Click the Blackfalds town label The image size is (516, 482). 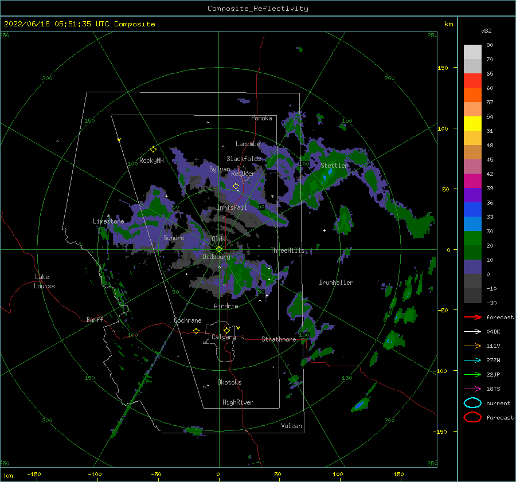(x=244, y=159)
